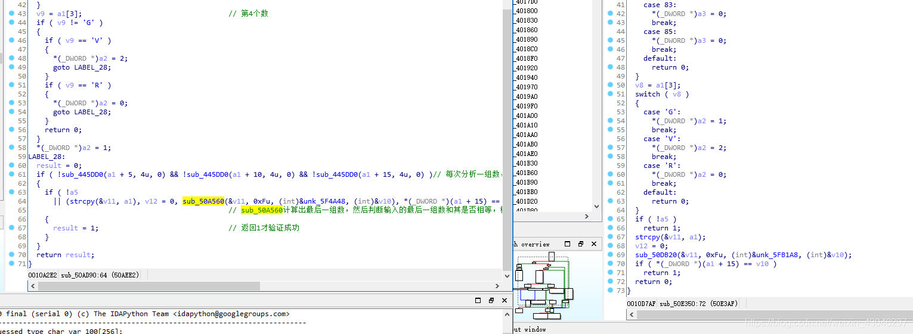
Task: Click horizontal scrollbar thumb under sub_50AD90 code
Action: [x=149, y=286]
